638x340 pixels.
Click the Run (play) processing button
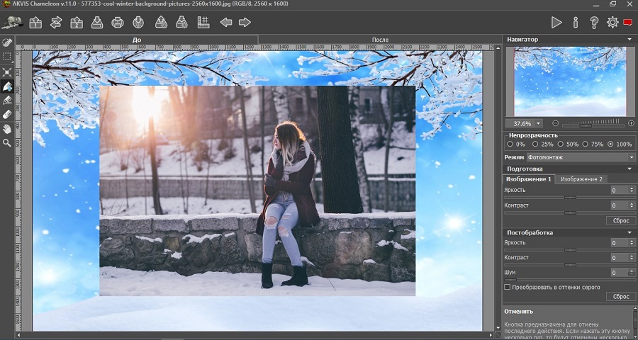pos(556,23)
